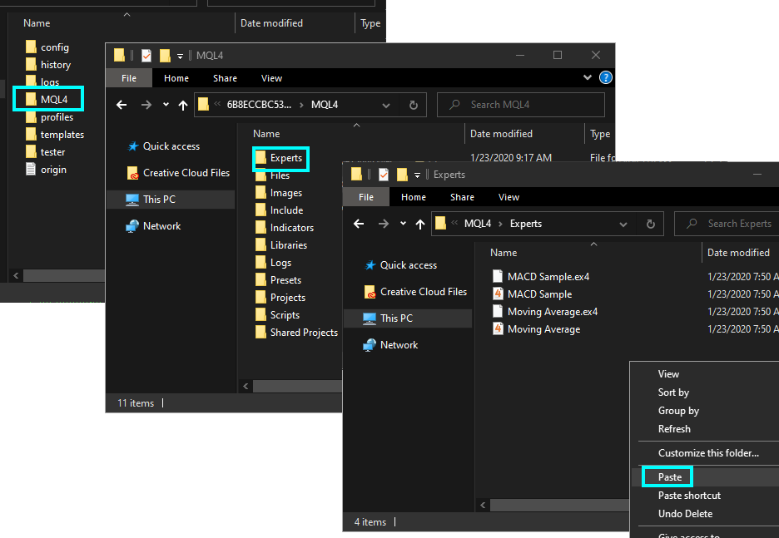
Task: Open the profiles folder in background window
Action: 49,117
